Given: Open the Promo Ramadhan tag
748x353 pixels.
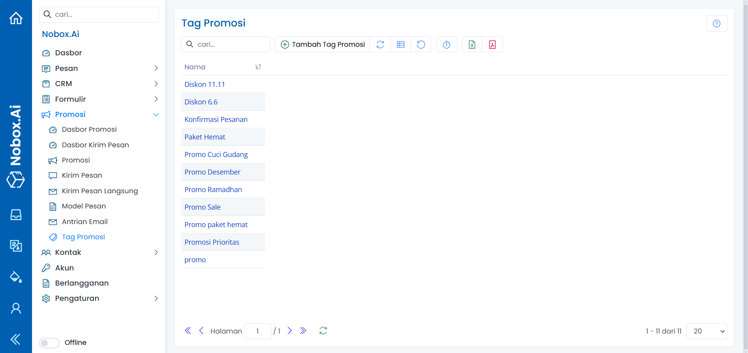Looking at the screenshot, I should point(213,190).
